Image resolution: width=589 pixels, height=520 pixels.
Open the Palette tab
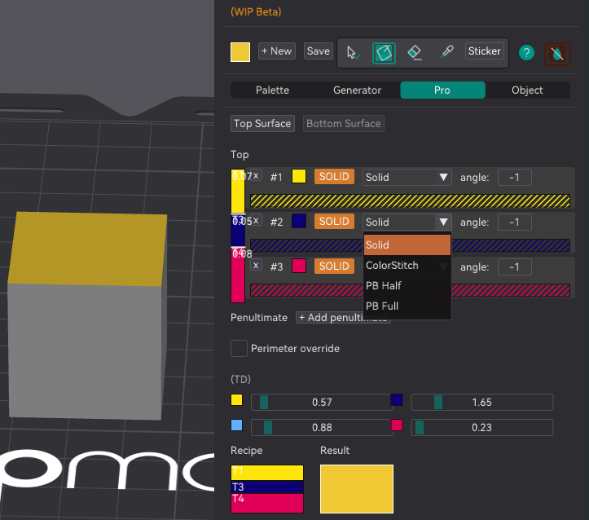click(272, 90)
